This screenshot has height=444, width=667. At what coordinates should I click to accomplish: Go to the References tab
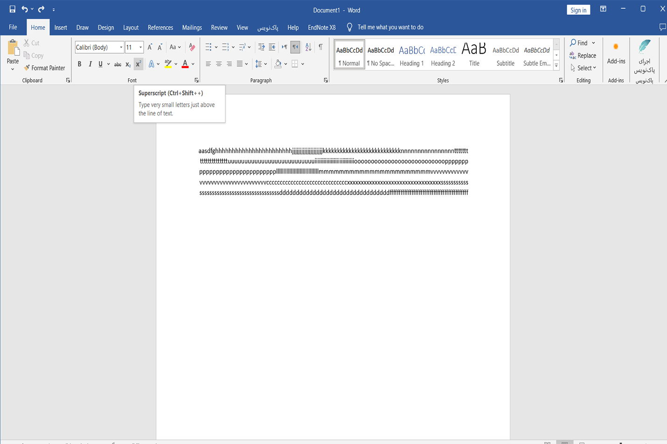click(x=160, y=27)
